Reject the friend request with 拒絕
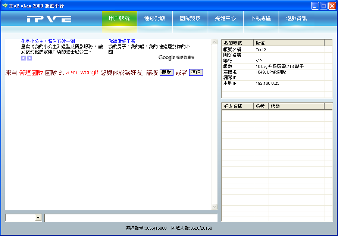This screenshot has width=338, height=236. [x=196, y=72]
